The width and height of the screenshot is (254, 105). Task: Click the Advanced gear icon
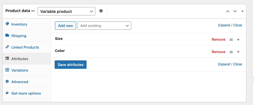click(7, 81)
